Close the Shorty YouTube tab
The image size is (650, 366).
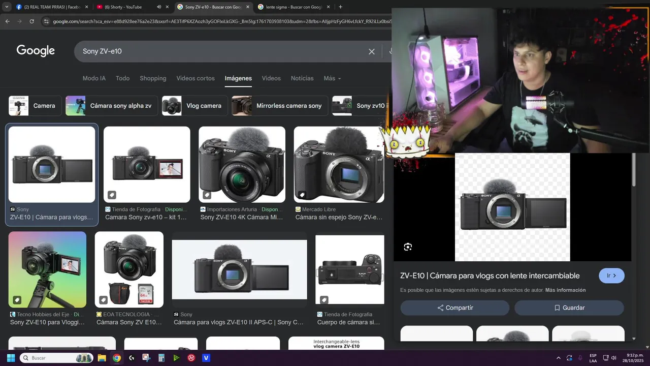(x=167, y=7)
